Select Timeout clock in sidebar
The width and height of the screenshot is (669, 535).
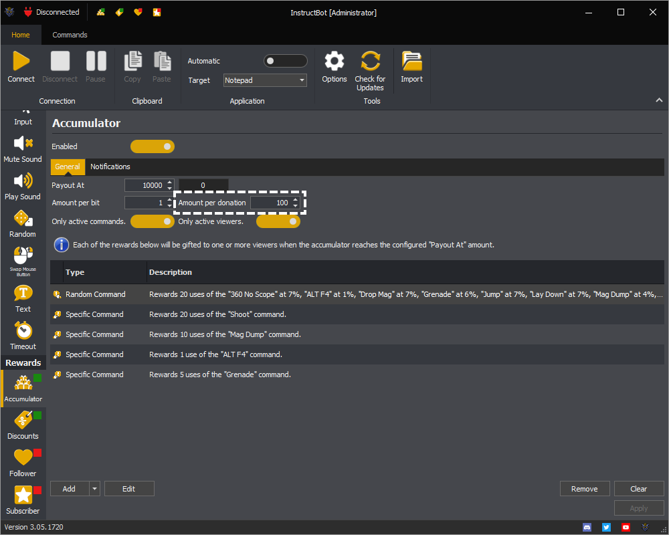tap(23, 336)
